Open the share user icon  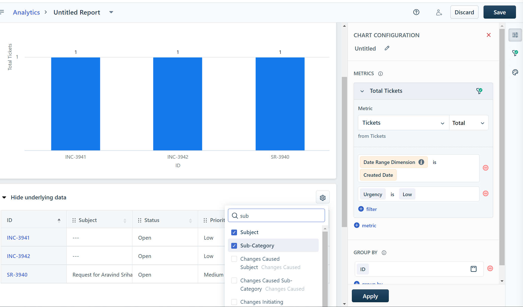439,12
